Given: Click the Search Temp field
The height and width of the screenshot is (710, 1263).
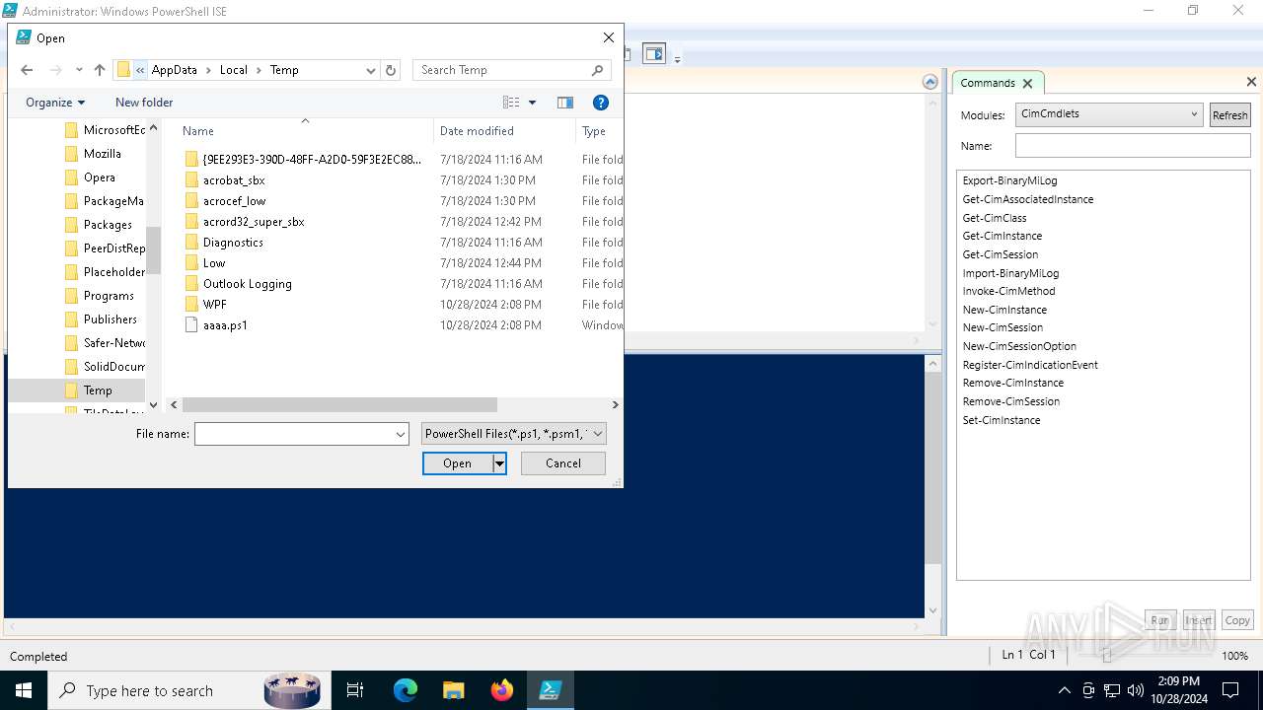Looking at the screenshot, I should click(511, 70).
